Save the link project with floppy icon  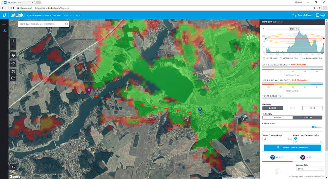(14, 71)
